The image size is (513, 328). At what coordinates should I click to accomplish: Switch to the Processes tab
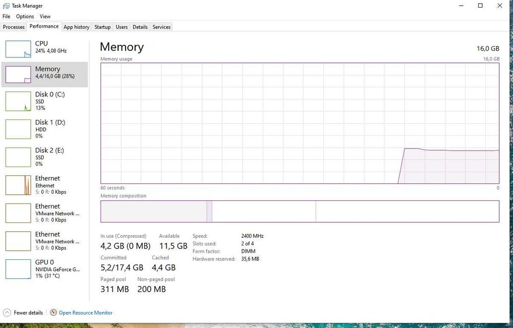coord(14,27)
